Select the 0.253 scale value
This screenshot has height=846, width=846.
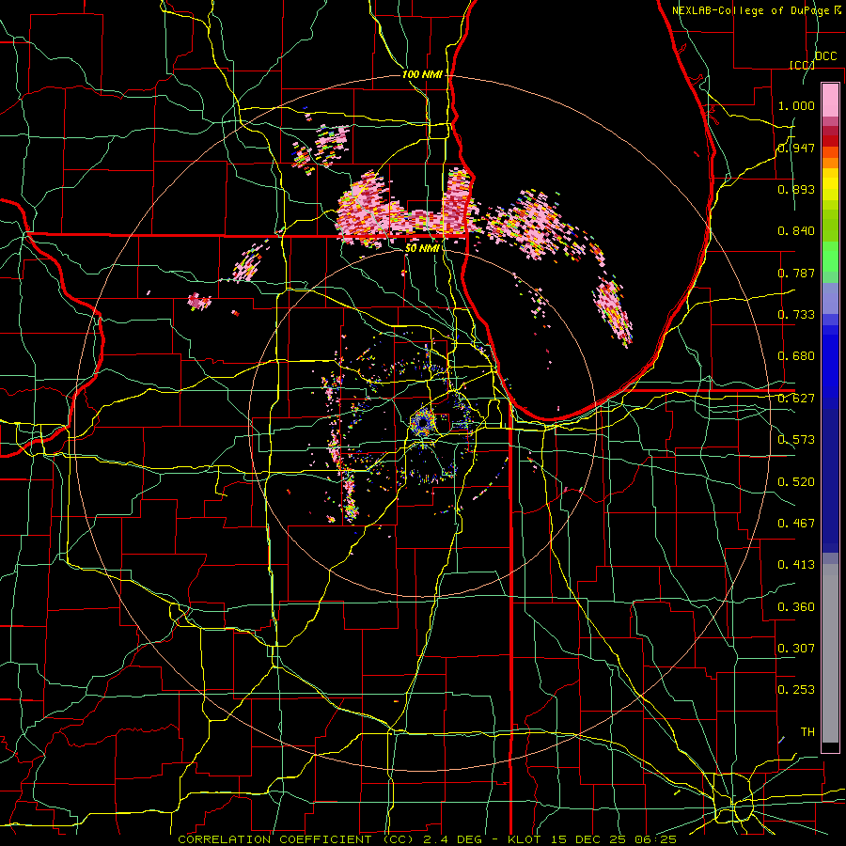tap(796, 690)
